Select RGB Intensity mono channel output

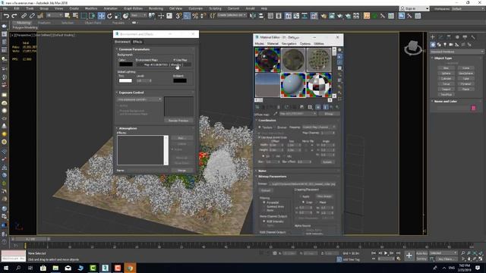[x=264, y=221]
